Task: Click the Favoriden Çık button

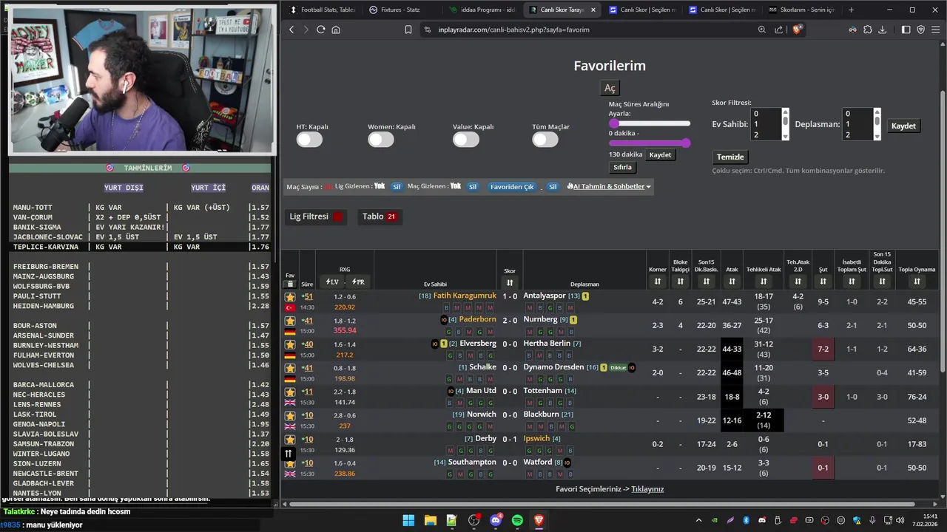Action: coord(512,187)
